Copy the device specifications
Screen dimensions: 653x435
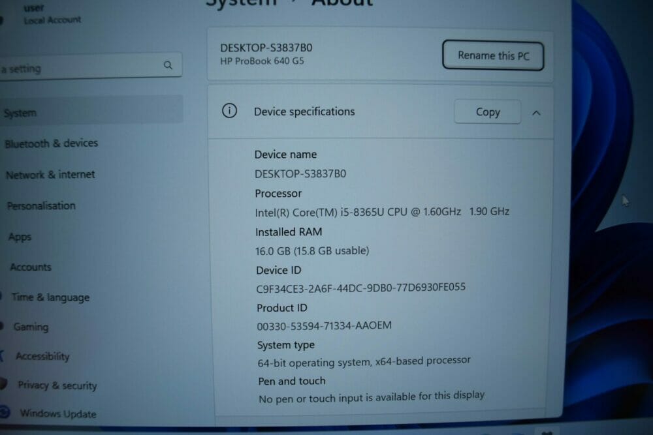tap(487, 112)
